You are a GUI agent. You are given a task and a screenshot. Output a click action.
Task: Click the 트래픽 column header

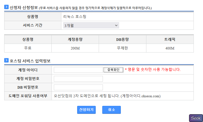pos(170,39)
